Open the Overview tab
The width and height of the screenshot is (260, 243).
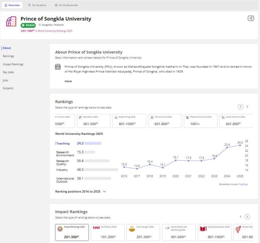tap(12, 5)
